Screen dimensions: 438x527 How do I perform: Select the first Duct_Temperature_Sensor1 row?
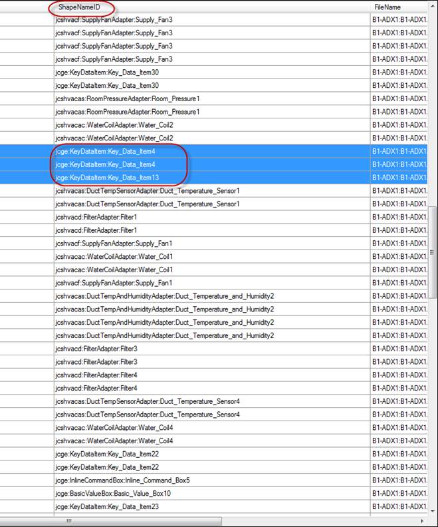click(x=148, y=191)
